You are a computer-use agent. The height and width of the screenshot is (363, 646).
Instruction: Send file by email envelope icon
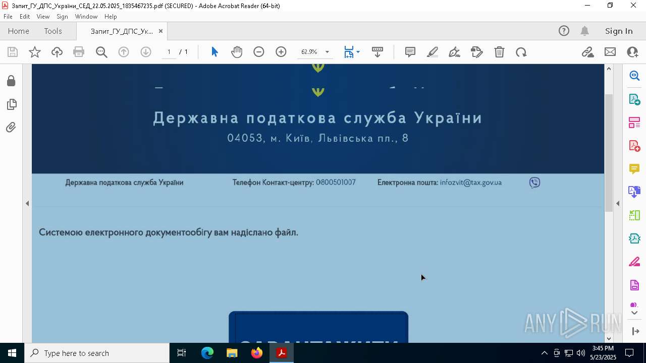pyautogui.click(x=610, y=52)
